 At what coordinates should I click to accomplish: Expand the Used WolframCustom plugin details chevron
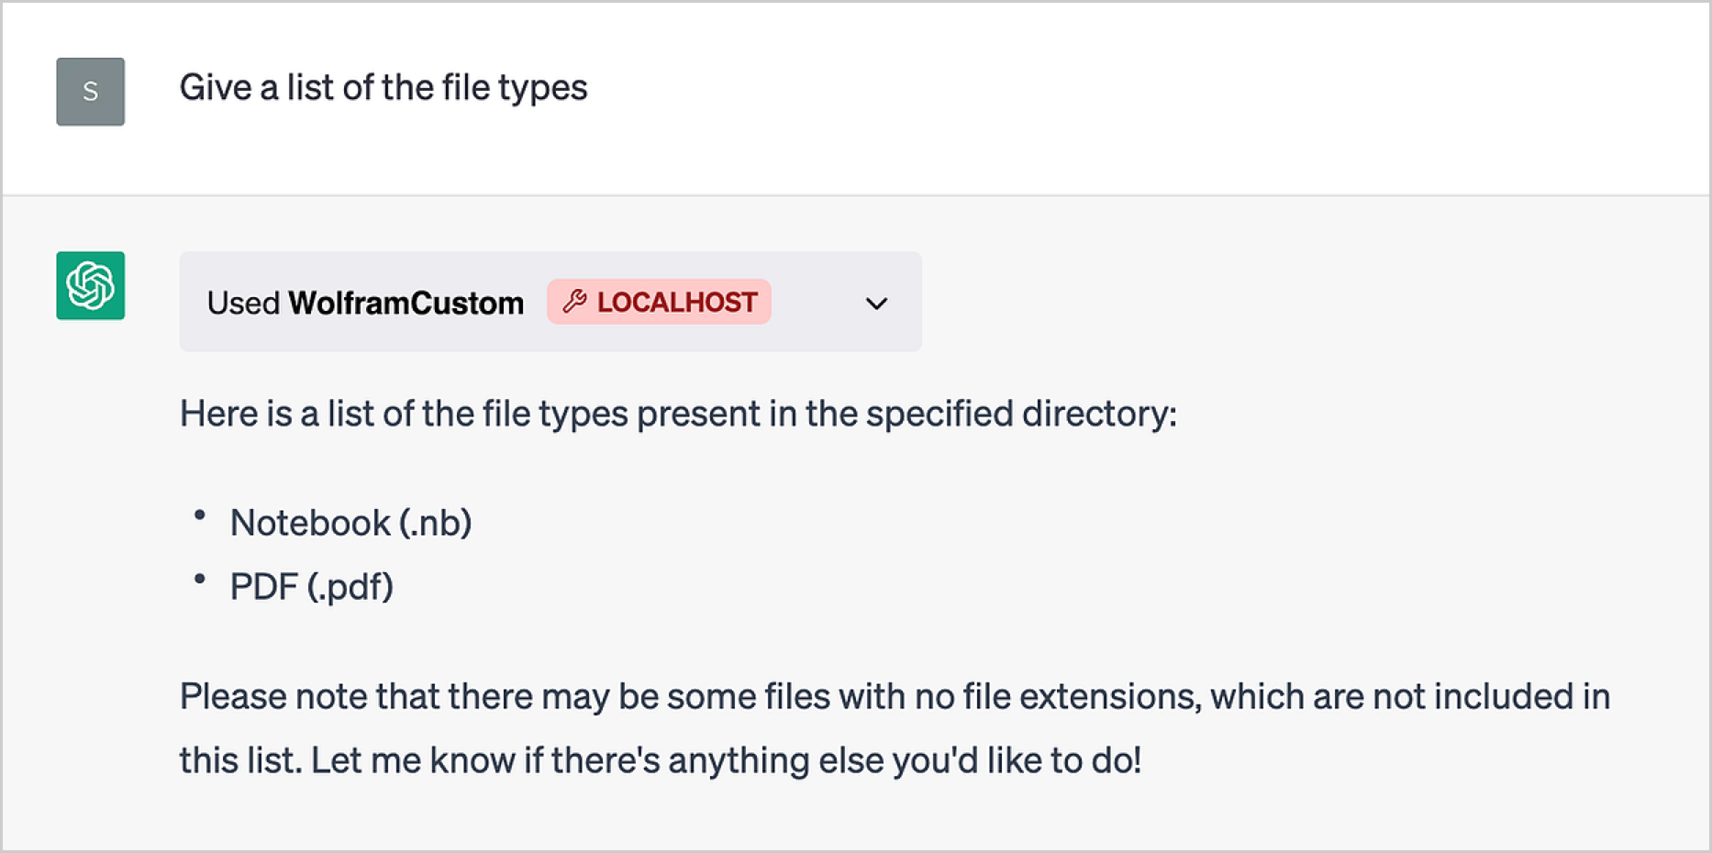pyautogui.click(x=876, y=304)
